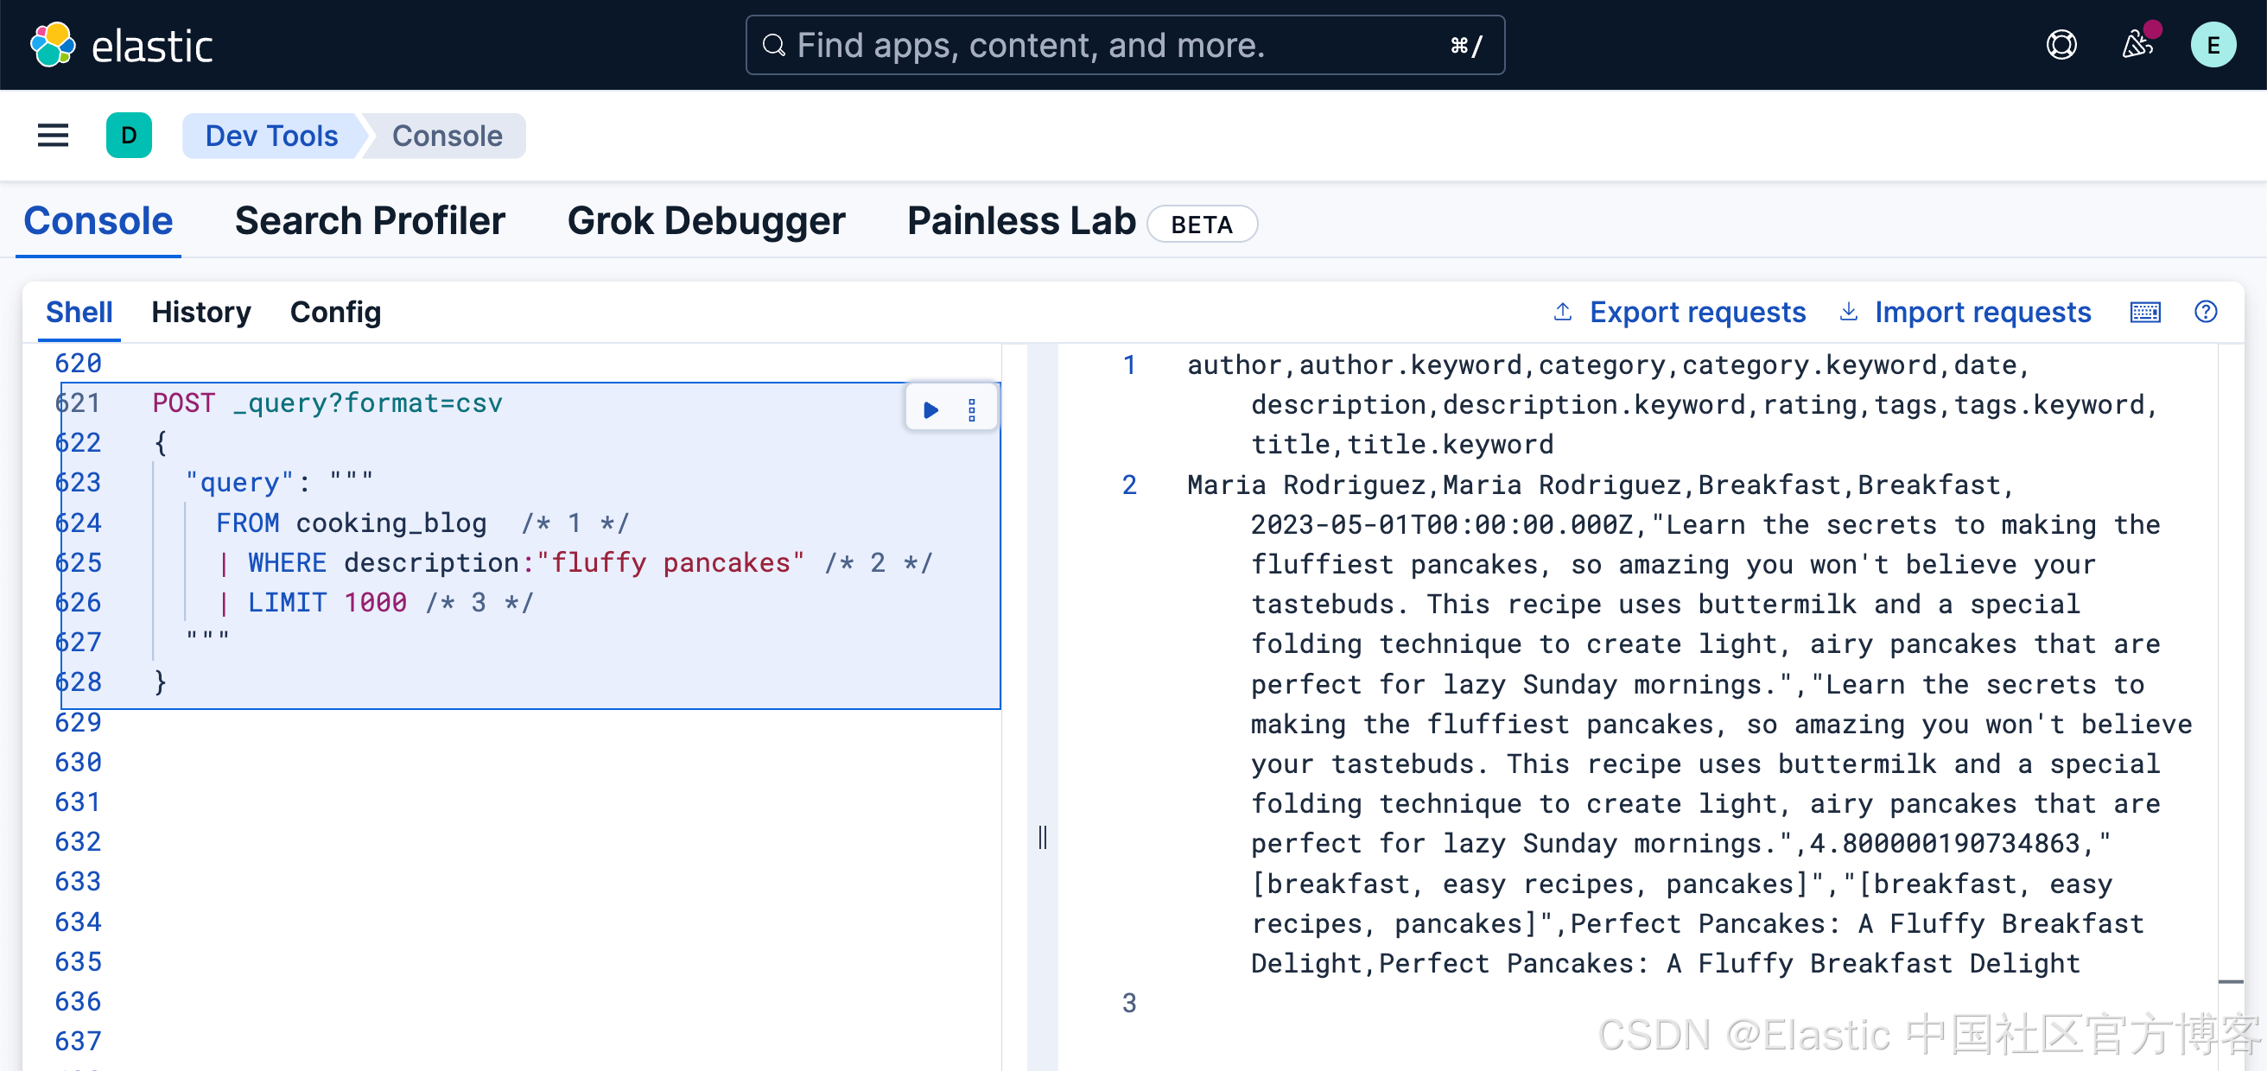Screen dimensions: 2267x1071
Task: Open the hamburger navigation menu
Action: (x=53, y=136)
